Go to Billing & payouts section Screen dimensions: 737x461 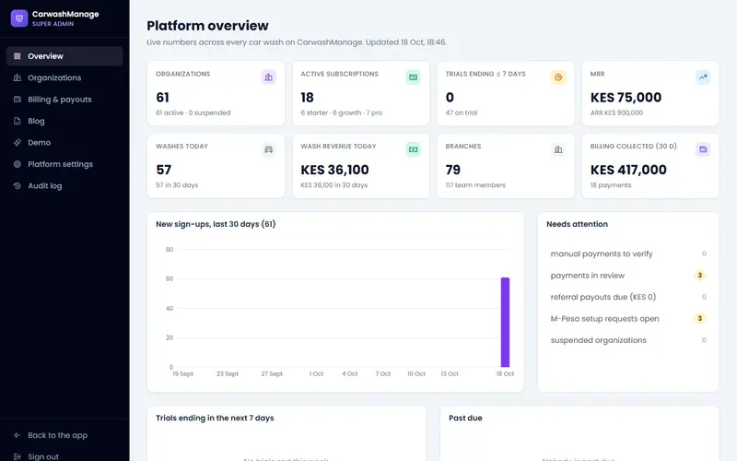pos(64,100)
